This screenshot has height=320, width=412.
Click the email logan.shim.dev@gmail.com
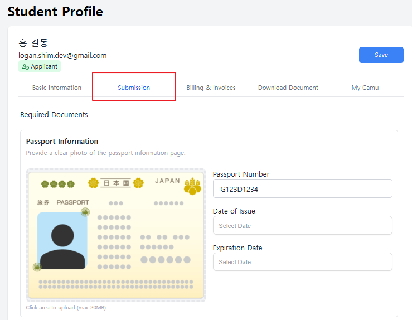pyautogui.click(x=62, y=55)
